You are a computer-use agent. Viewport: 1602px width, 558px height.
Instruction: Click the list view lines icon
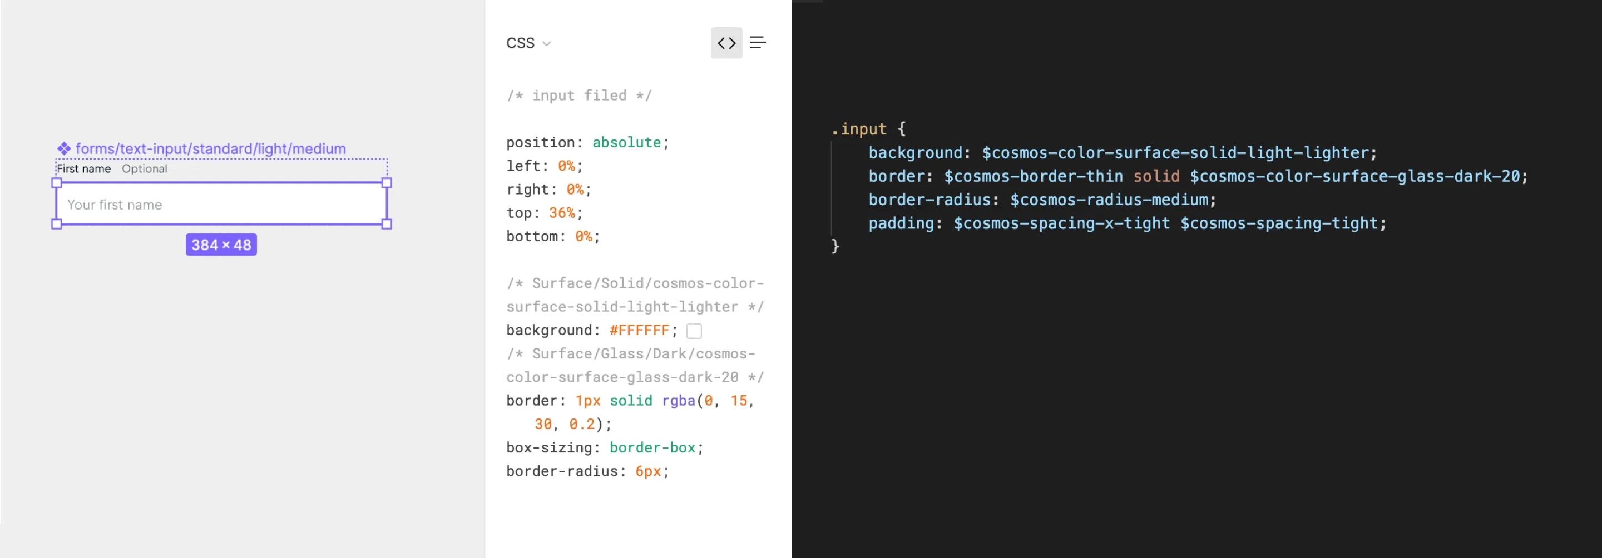[758, 42]
